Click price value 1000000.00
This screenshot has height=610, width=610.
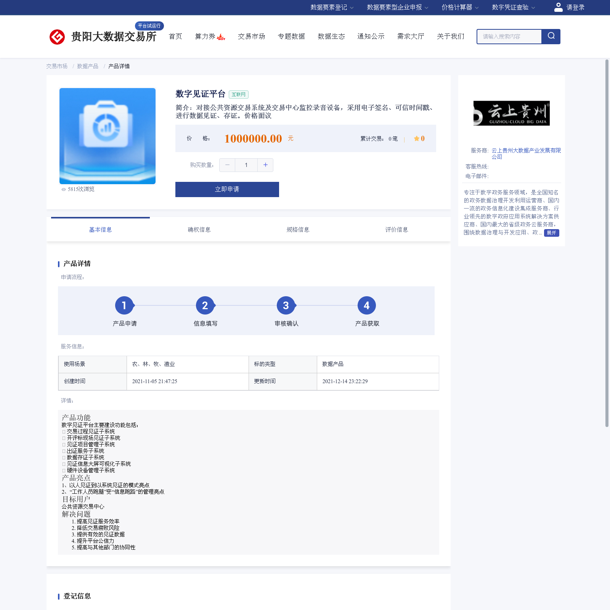click(x=253, y=138)
